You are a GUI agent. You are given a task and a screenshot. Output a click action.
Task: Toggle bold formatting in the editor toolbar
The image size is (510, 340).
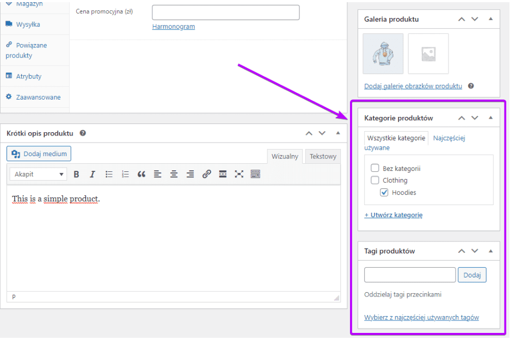[x=76, y=174]
